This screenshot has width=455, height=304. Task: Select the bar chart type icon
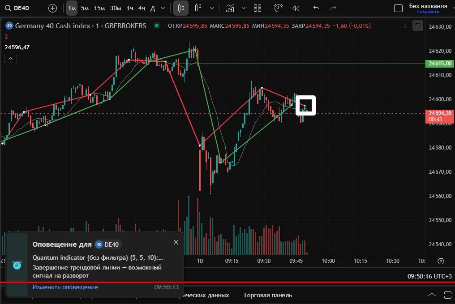pos(198,8)
